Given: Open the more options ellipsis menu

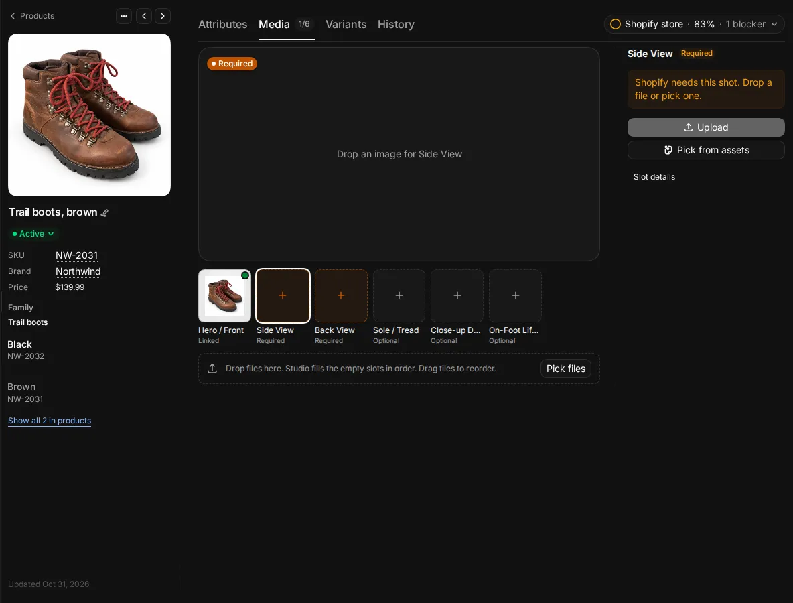Looking at the screenshot, I should (124, 16).
